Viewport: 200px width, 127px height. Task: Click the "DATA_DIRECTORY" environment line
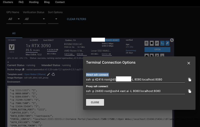click(31, 116)
